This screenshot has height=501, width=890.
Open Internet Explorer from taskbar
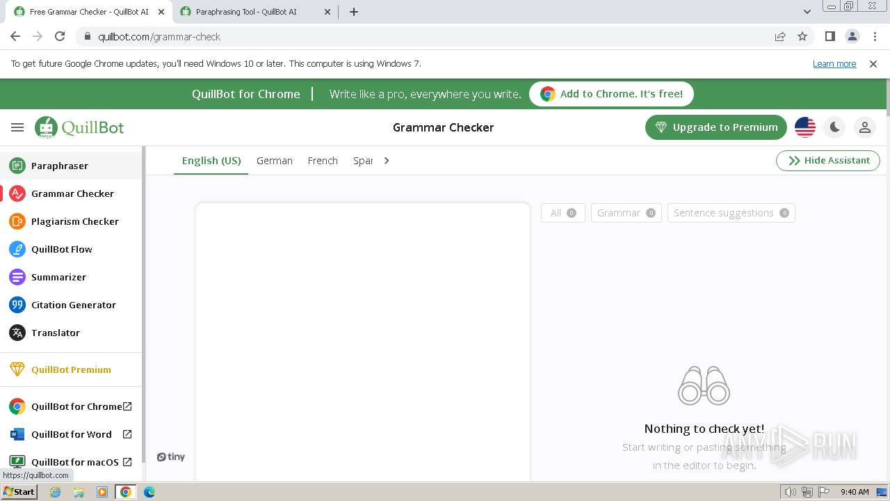[x=56, y=492]
